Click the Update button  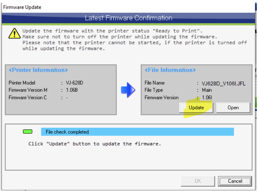coord(196,108)
